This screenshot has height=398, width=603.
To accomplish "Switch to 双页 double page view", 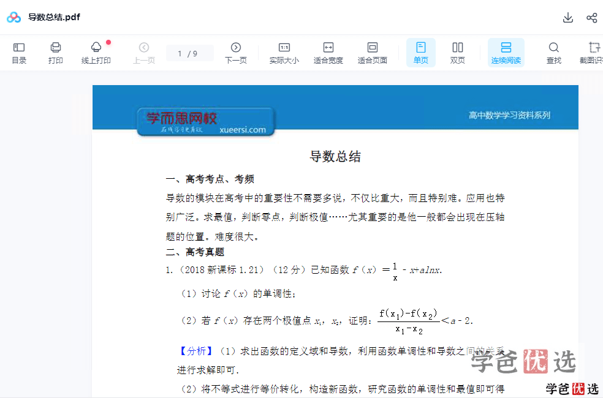I will click(x=458, y=53).
